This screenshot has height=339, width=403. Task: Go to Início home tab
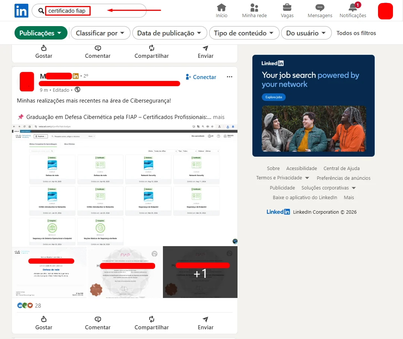(x=221, y=10)
